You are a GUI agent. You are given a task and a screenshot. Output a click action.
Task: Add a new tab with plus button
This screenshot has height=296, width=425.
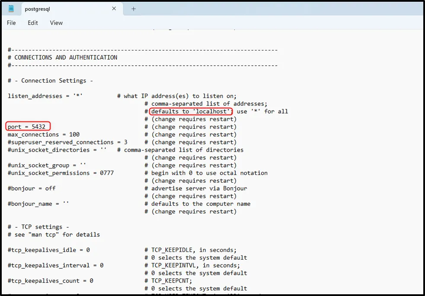pos(134,9)
